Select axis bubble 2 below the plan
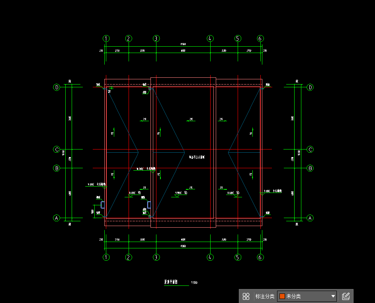375x303 pixels. click(129, 257)
